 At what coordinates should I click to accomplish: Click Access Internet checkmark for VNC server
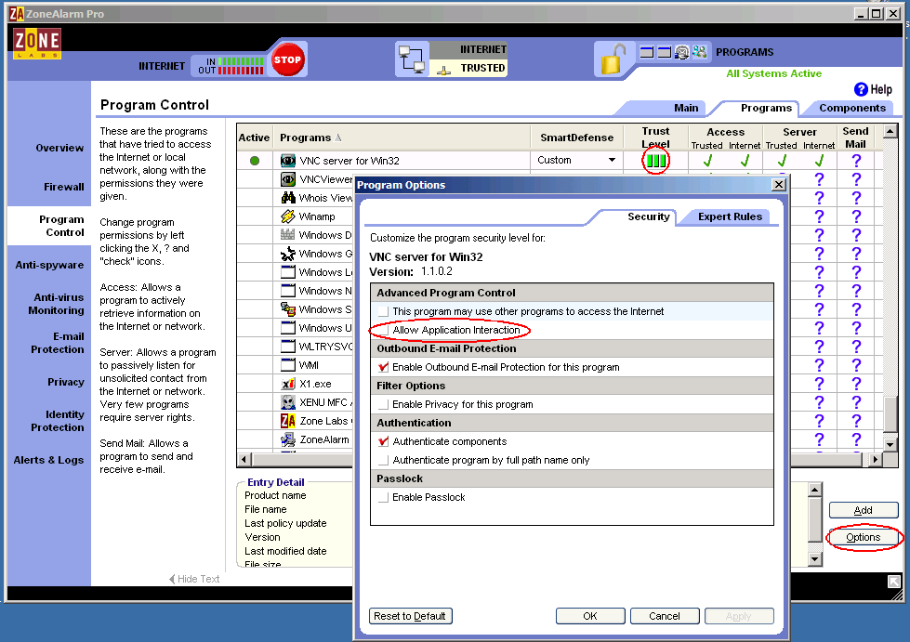point(745,161)
